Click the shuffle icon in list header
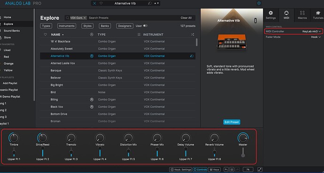 tap(193, 35)
